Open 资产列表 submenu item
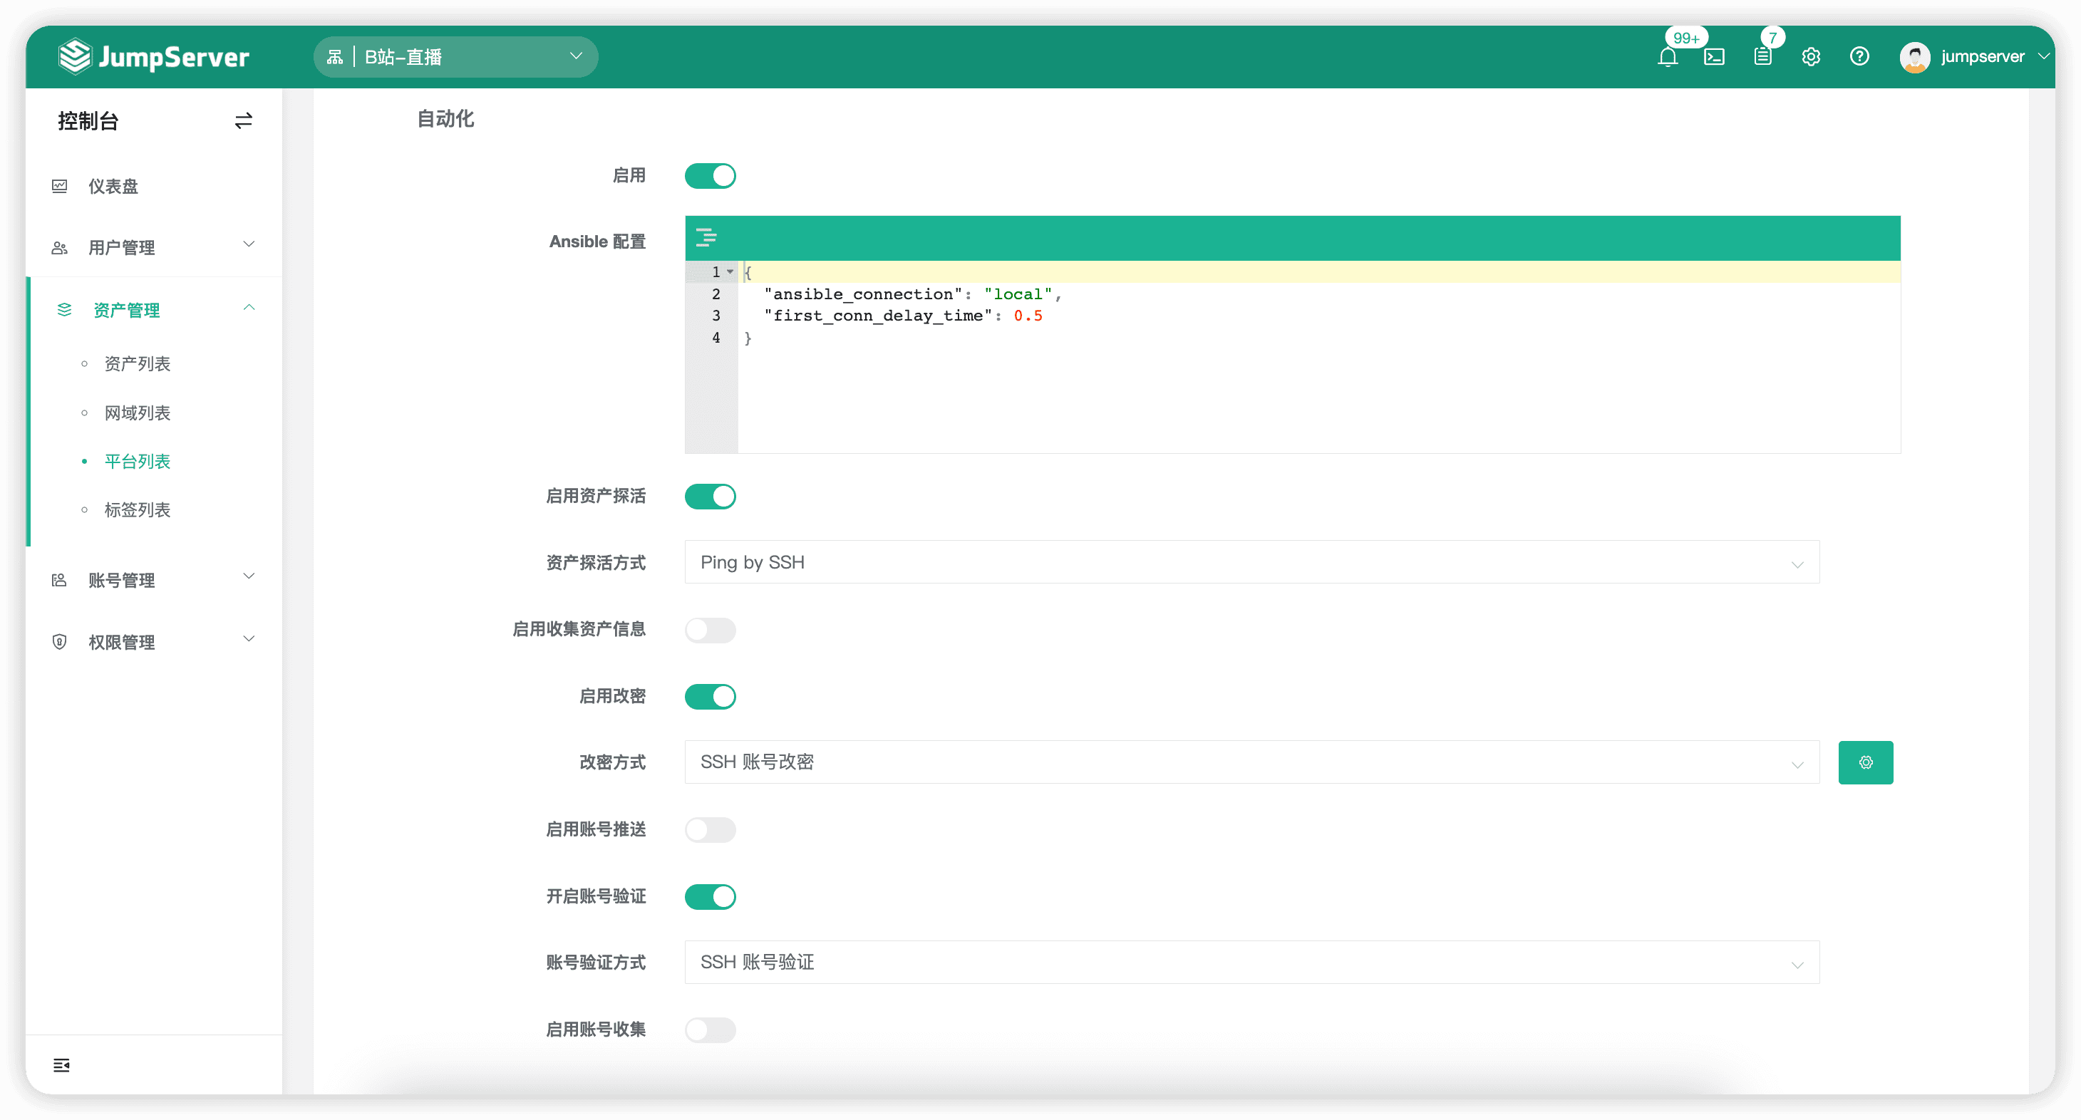 coord(138,364)
